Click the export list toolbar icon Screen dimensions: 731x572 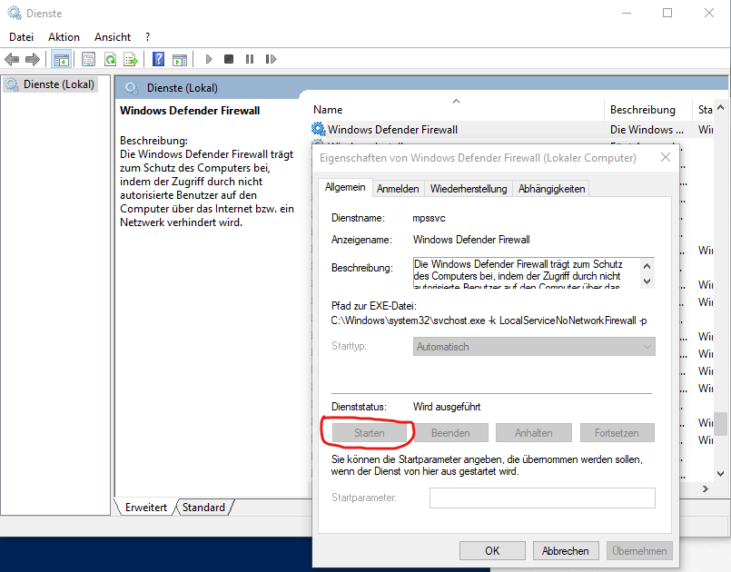pyautogui.click(x=131, y=59)
